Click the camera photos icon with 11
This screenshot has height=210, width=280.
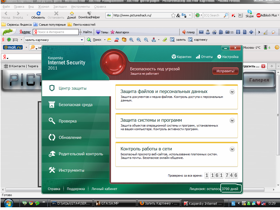click(229, 32)
